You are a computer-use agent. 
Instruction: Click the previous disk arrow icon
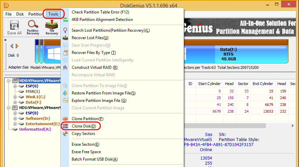[x=12, y=46]
